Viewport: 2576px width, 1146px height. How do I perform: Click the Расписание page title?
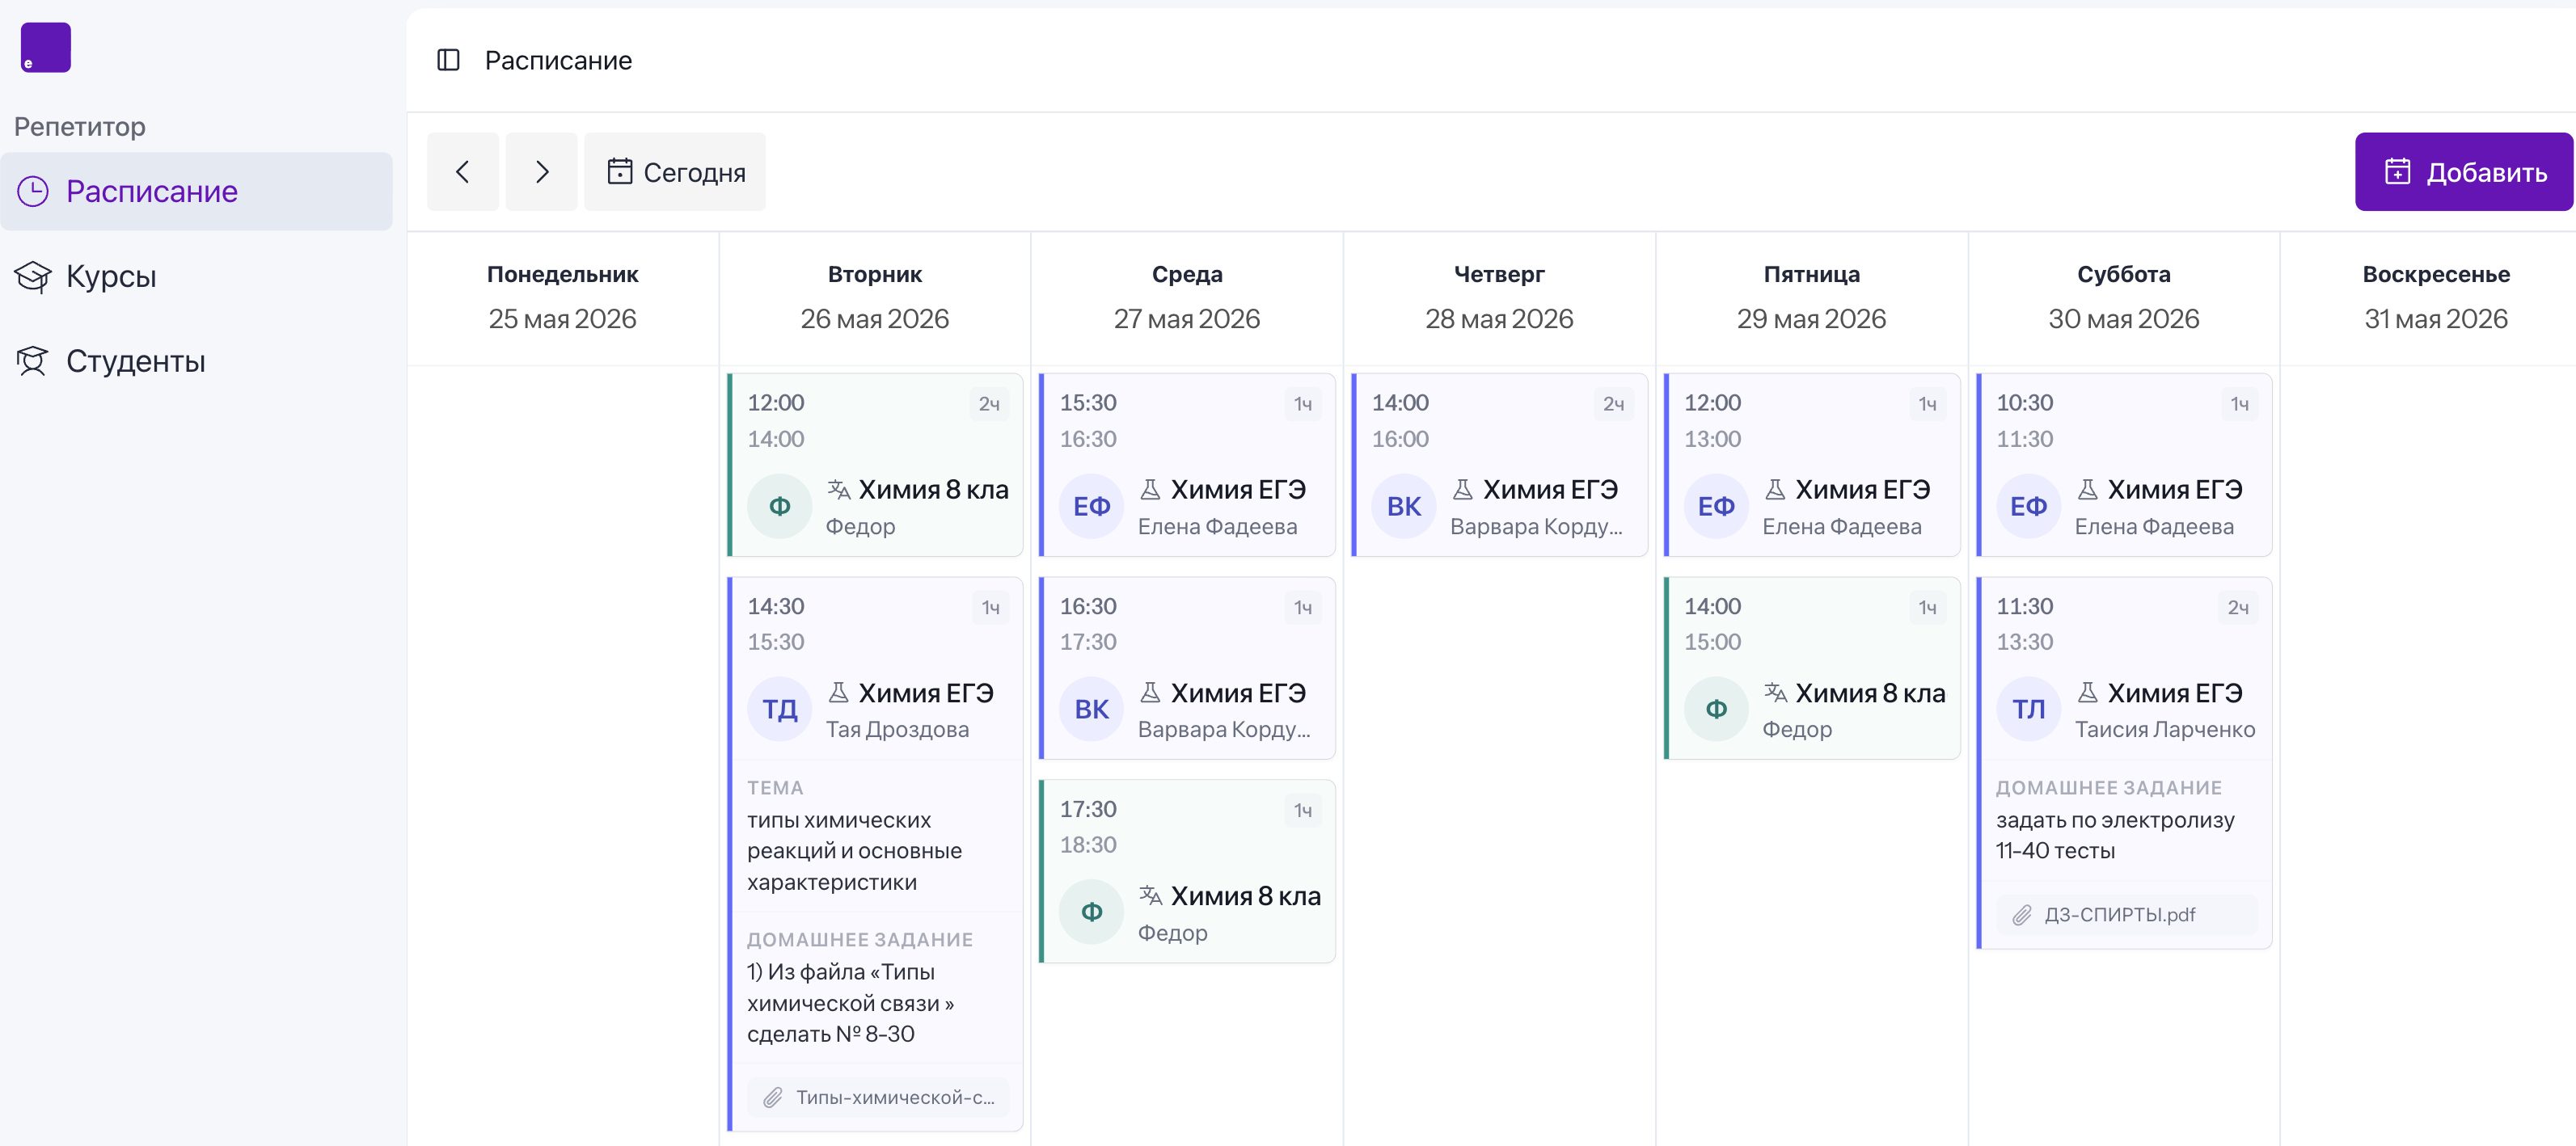tap(558, 61)
